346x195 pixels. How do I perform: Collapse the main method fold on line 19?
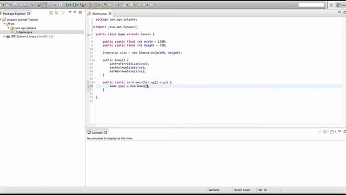94,82
